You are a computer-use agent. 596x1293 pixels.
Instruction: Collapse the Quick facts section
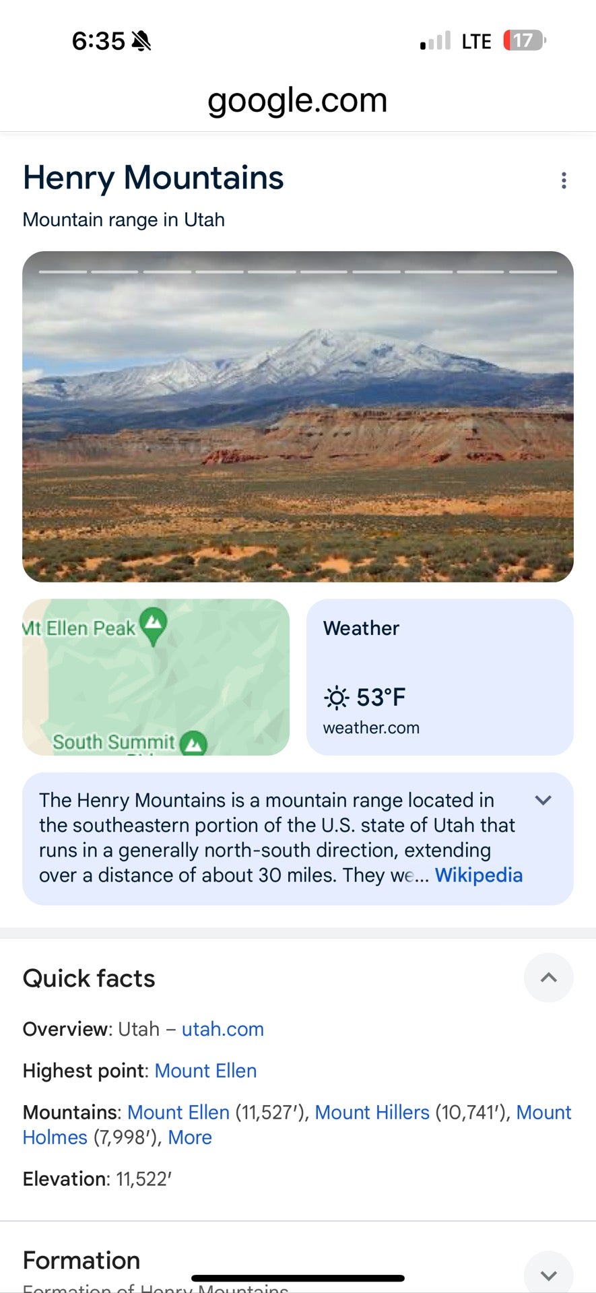(x=548, y=978)
